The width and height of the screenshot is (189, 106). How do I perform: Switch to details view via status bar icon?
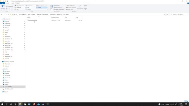point(185,101)
